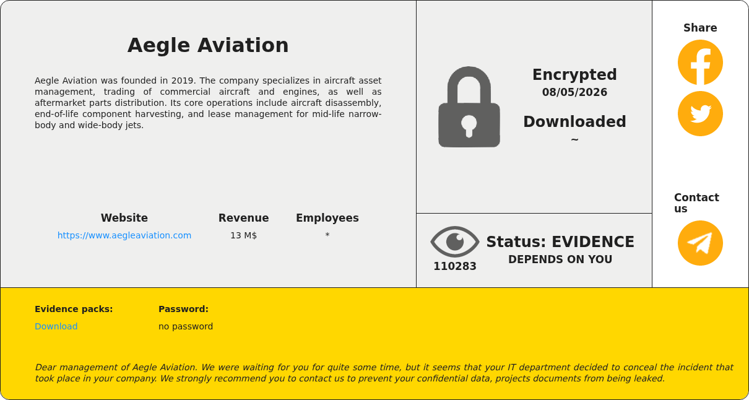749x400 pixels.
Task: Open the aegleaviation.com website link
Action: pos(124,235)
